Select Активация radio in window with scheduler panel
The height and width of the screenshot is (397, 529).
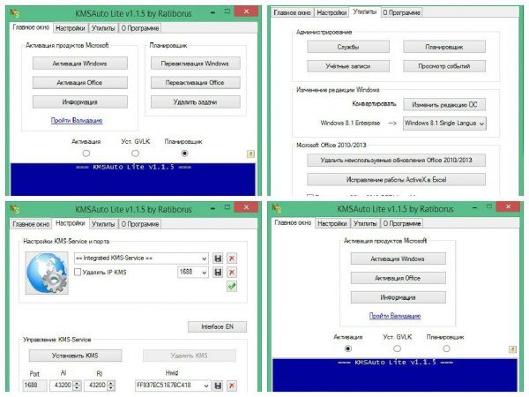(86, 154)
